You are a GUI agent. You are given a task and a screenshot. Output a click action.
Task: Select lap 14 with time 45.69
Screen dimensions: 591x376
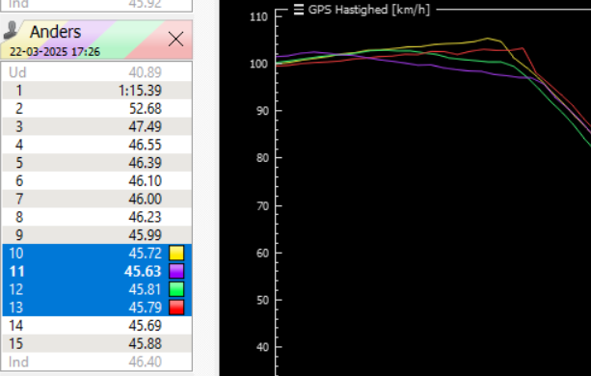[96, 326]
